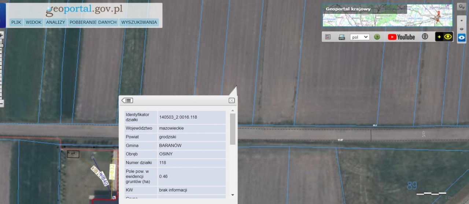Click the popup back-to-list icon
469x204 pixels.
(x=128, y=100)
